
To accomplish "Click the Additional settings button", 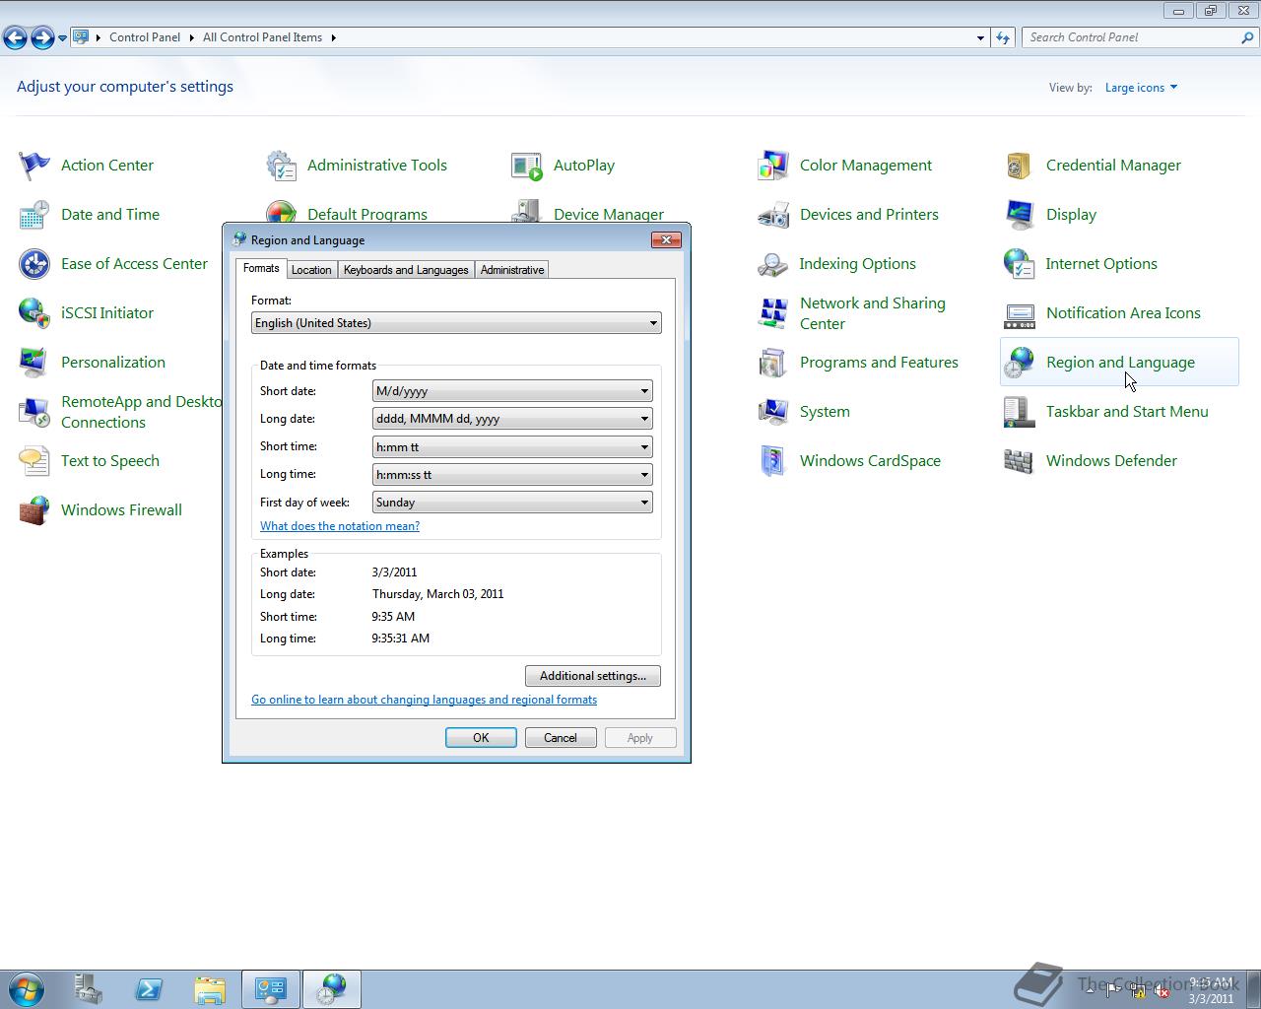I will click(593, 676).
